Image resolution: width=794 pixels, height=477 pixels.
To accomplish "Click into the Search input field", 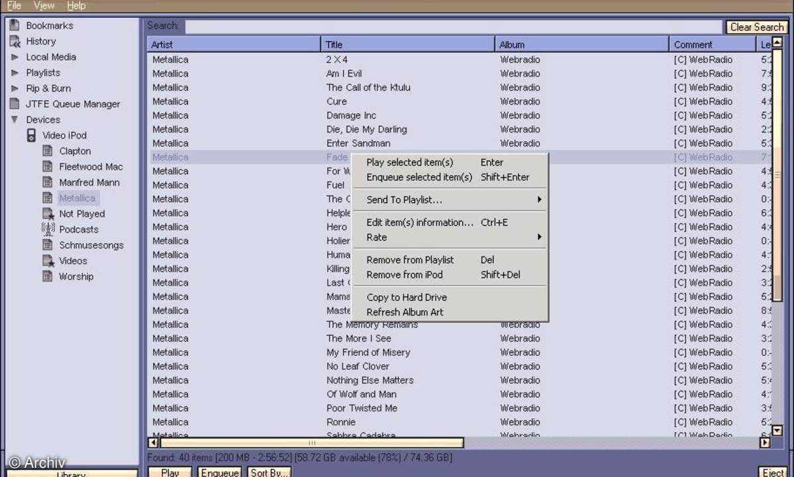I will [453, 27].
